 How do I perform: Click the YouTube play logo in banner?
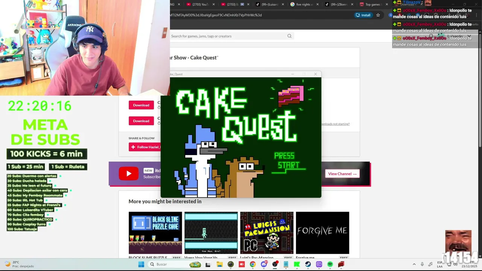coord(128,174)
